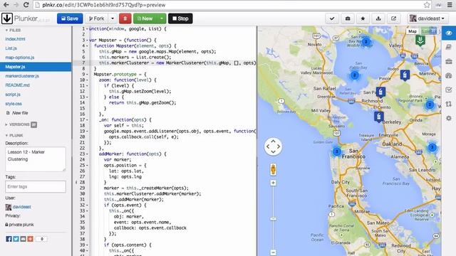Collapse the FILES section

(13, 30)
